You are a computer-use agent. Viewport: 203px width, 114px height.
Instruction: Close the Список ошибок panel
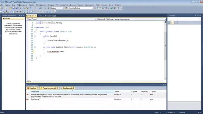(165, 85)
